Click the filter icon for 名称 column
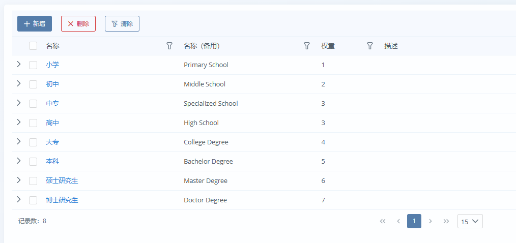Viewport: 516px width, 243px height. tap(169, 46)
